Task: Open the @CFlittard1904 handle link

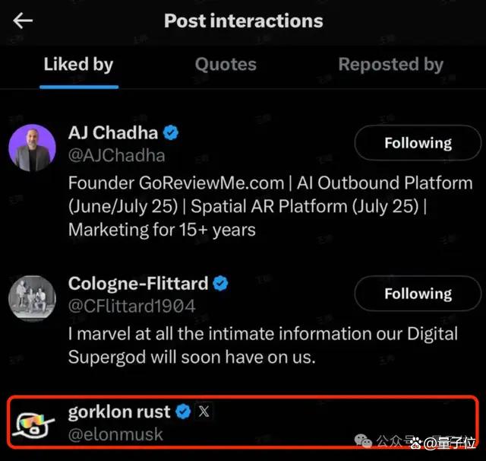Action: (x=131, y=306)
